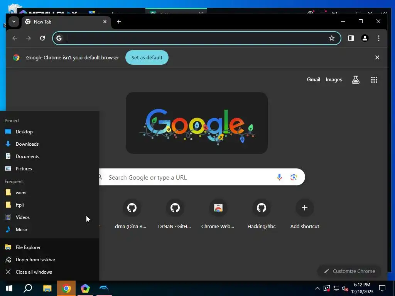
Task: Open the DrNaN · GitH... shortcut
Action: tap(175, 214)
